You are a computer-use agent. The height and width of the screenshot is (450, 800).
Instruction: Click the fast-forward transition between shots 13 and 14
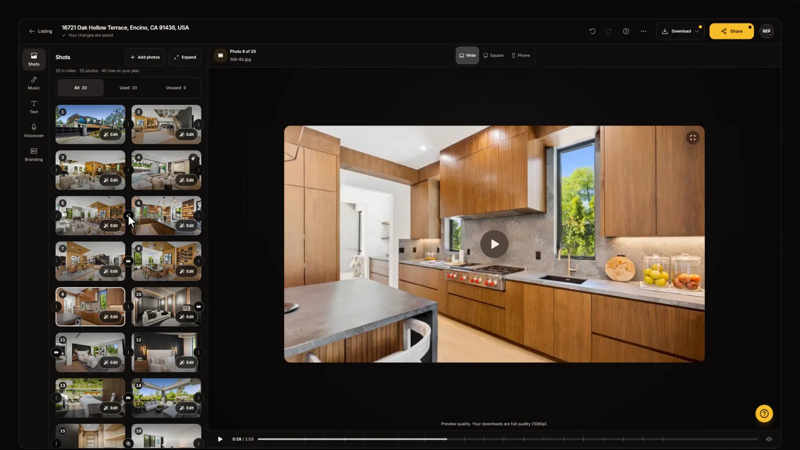(128, 398)
